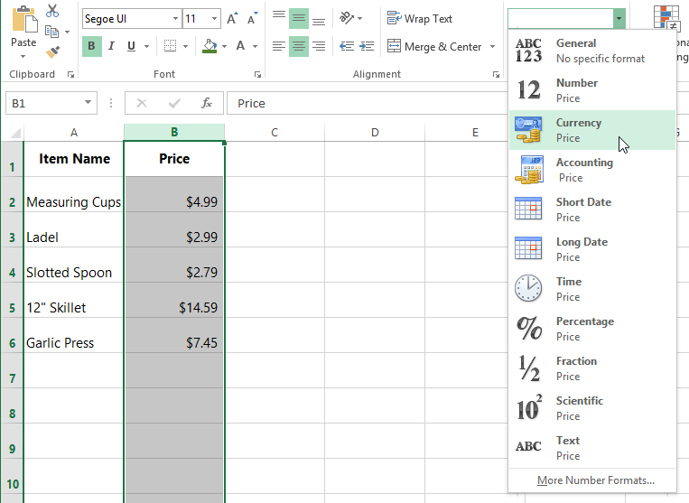Toggle Bold formatting off
Viewport: 689px width, 503px height.
point(91,46)
